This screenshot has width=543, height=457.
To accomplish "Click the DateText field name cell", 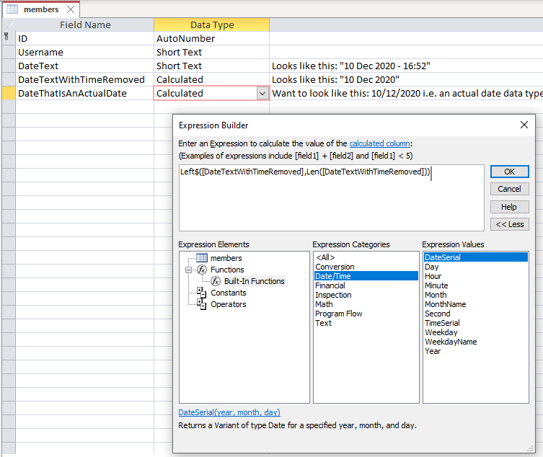I will [x=85, y=66].
